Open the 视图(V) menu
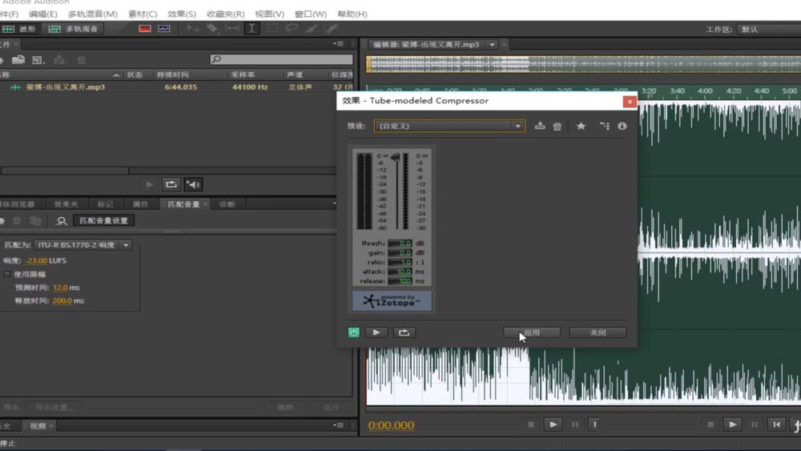This screenshot has height=451, width=801. coord(269,14)
